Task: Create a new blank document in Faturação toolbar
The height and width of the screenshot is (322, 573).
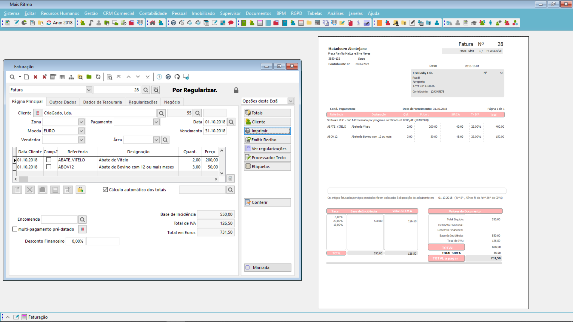Action: (x=27, y=77)
